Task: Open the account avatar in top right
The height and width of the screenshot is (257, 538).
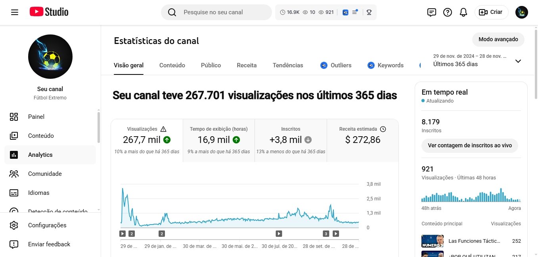Action: pyautogui.click(x=522, y=12)
